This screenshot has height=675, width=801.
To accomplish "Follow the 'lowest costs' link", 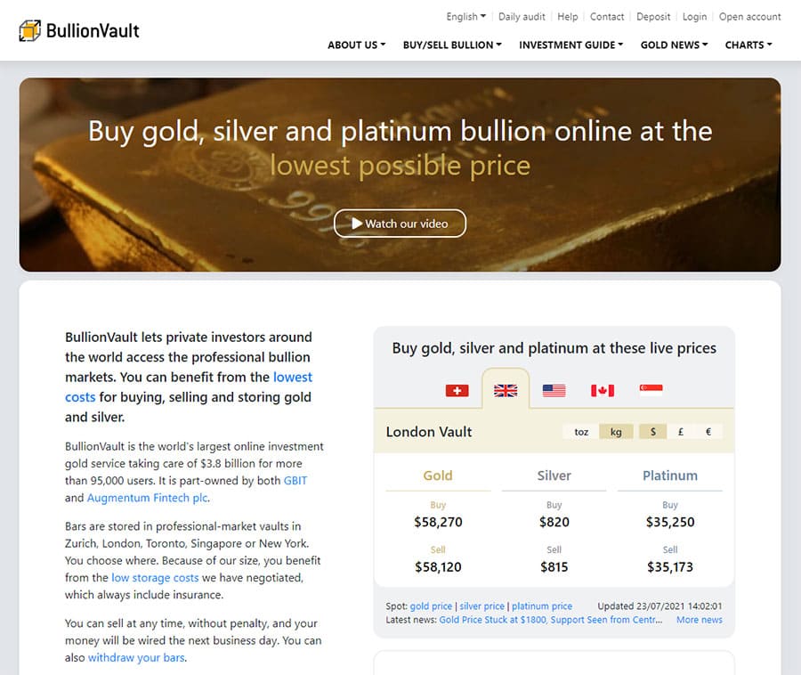I will point(189,386).
